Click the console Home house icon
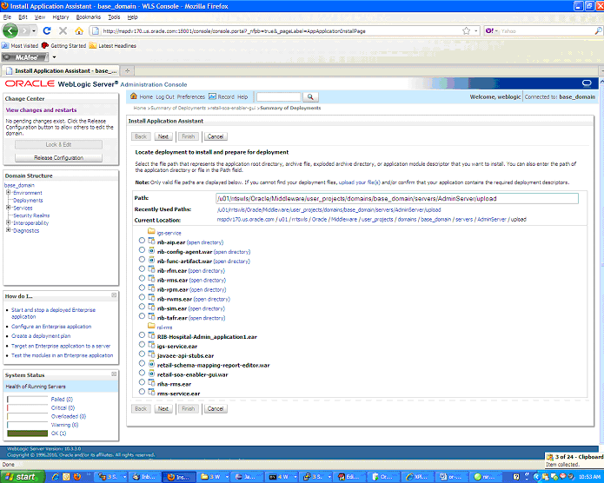The image size is (604, 483). tap(134, 96)
